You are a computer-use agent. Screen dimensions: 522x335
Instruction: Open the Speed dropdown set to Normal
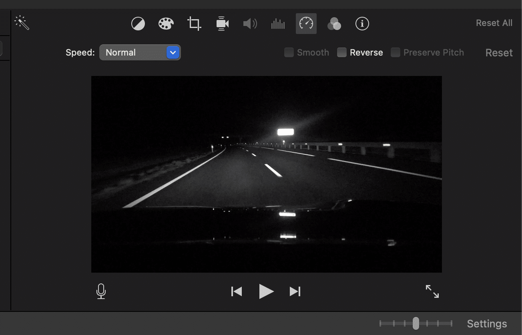pyautogui.click(x=140, y=52)
